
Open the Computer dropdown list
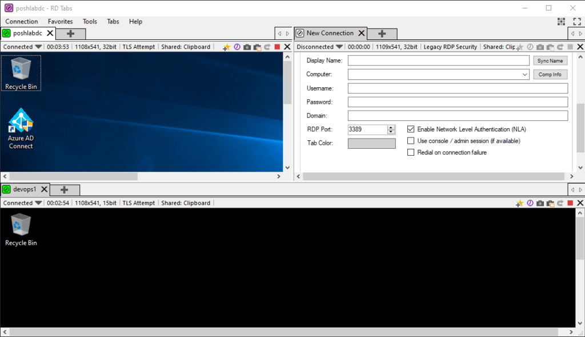coord(525,74)
